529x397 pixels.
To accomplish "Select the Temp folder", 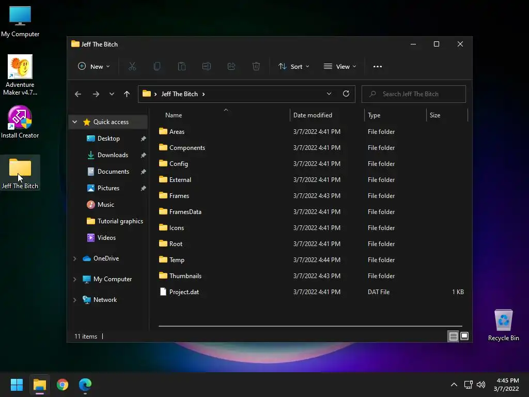I will [x=311, y=260].
